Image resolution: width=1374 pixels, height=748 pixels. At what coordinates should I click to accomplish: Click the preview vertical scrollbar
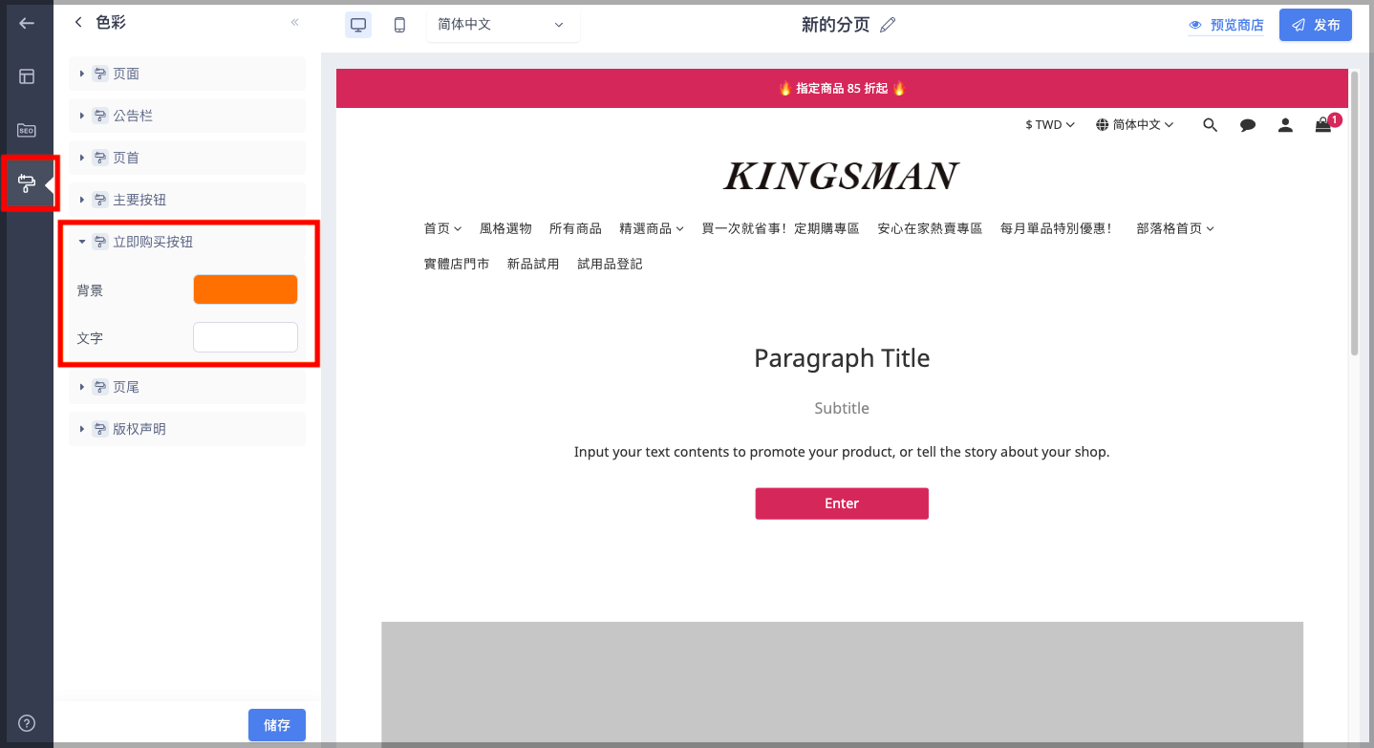click(x=1354, y=213)
